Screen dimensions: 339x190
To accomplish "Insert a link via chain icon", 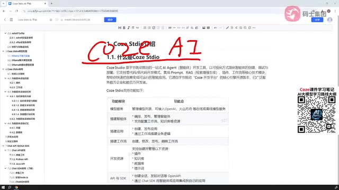I will point(138,28).
